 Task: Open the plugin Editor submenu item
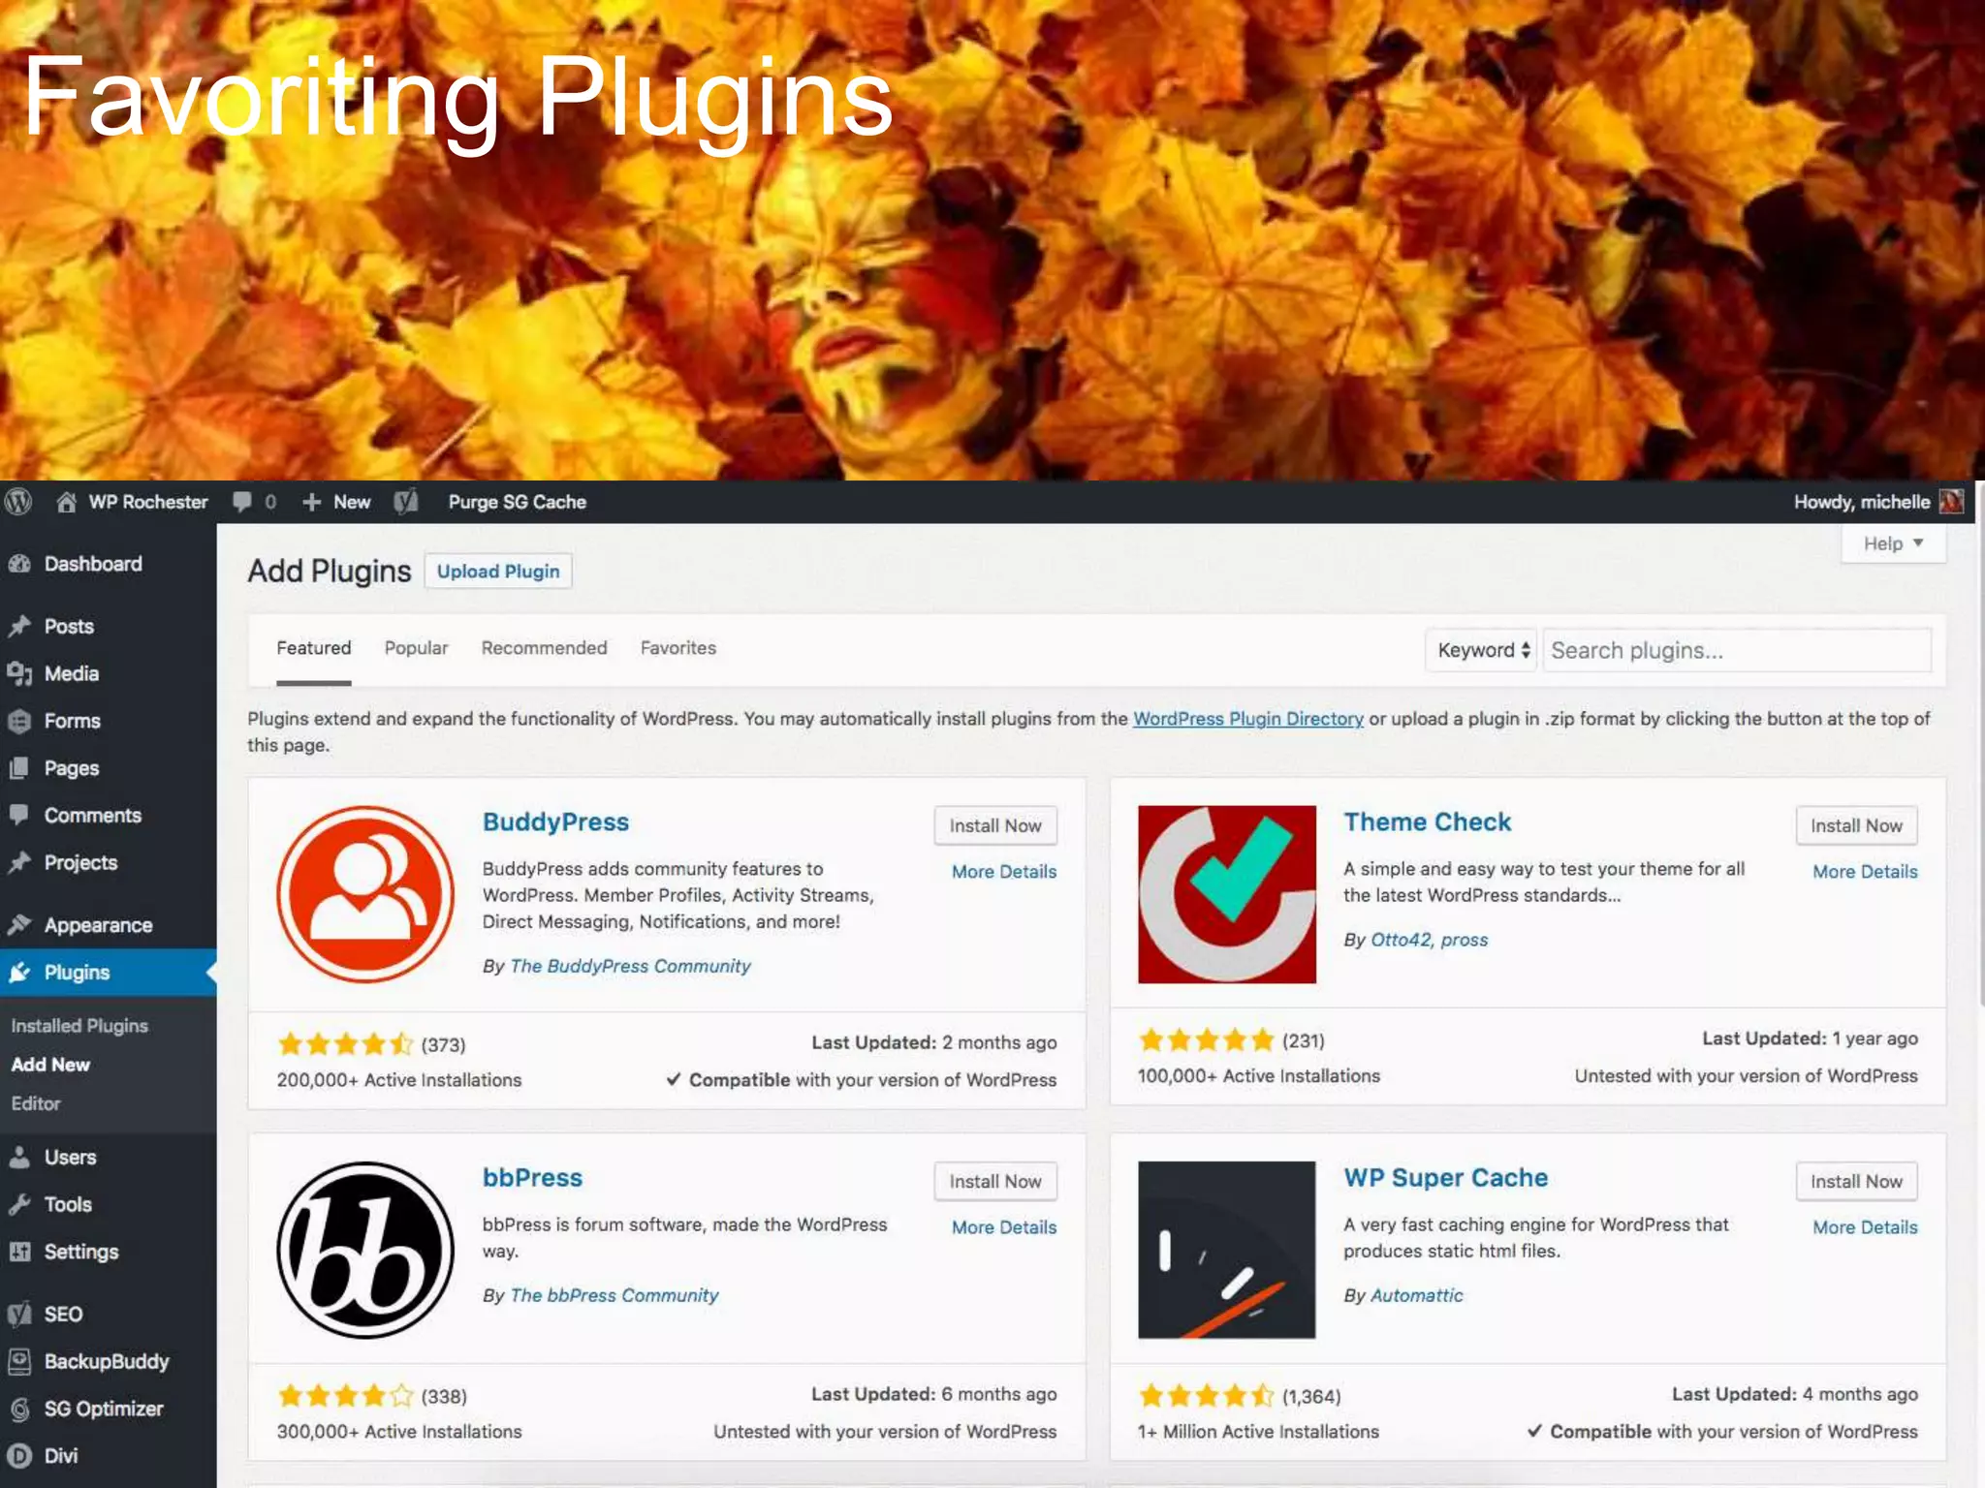tap(36, 1103)
